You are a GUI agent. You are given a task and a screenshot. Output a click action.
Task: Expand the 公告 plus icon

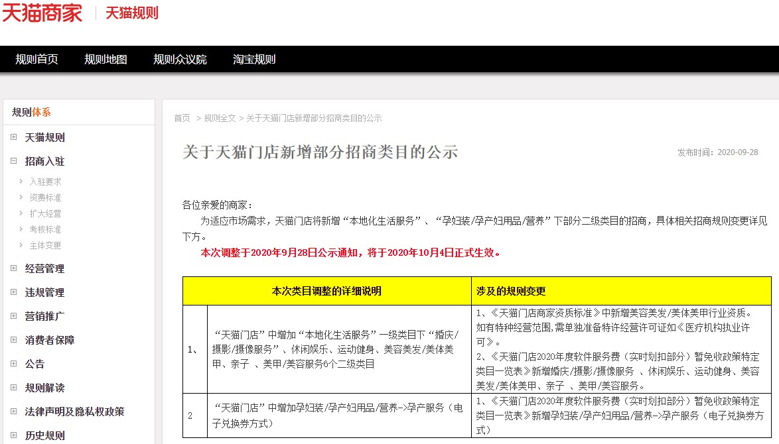click(x=14, y=364)
